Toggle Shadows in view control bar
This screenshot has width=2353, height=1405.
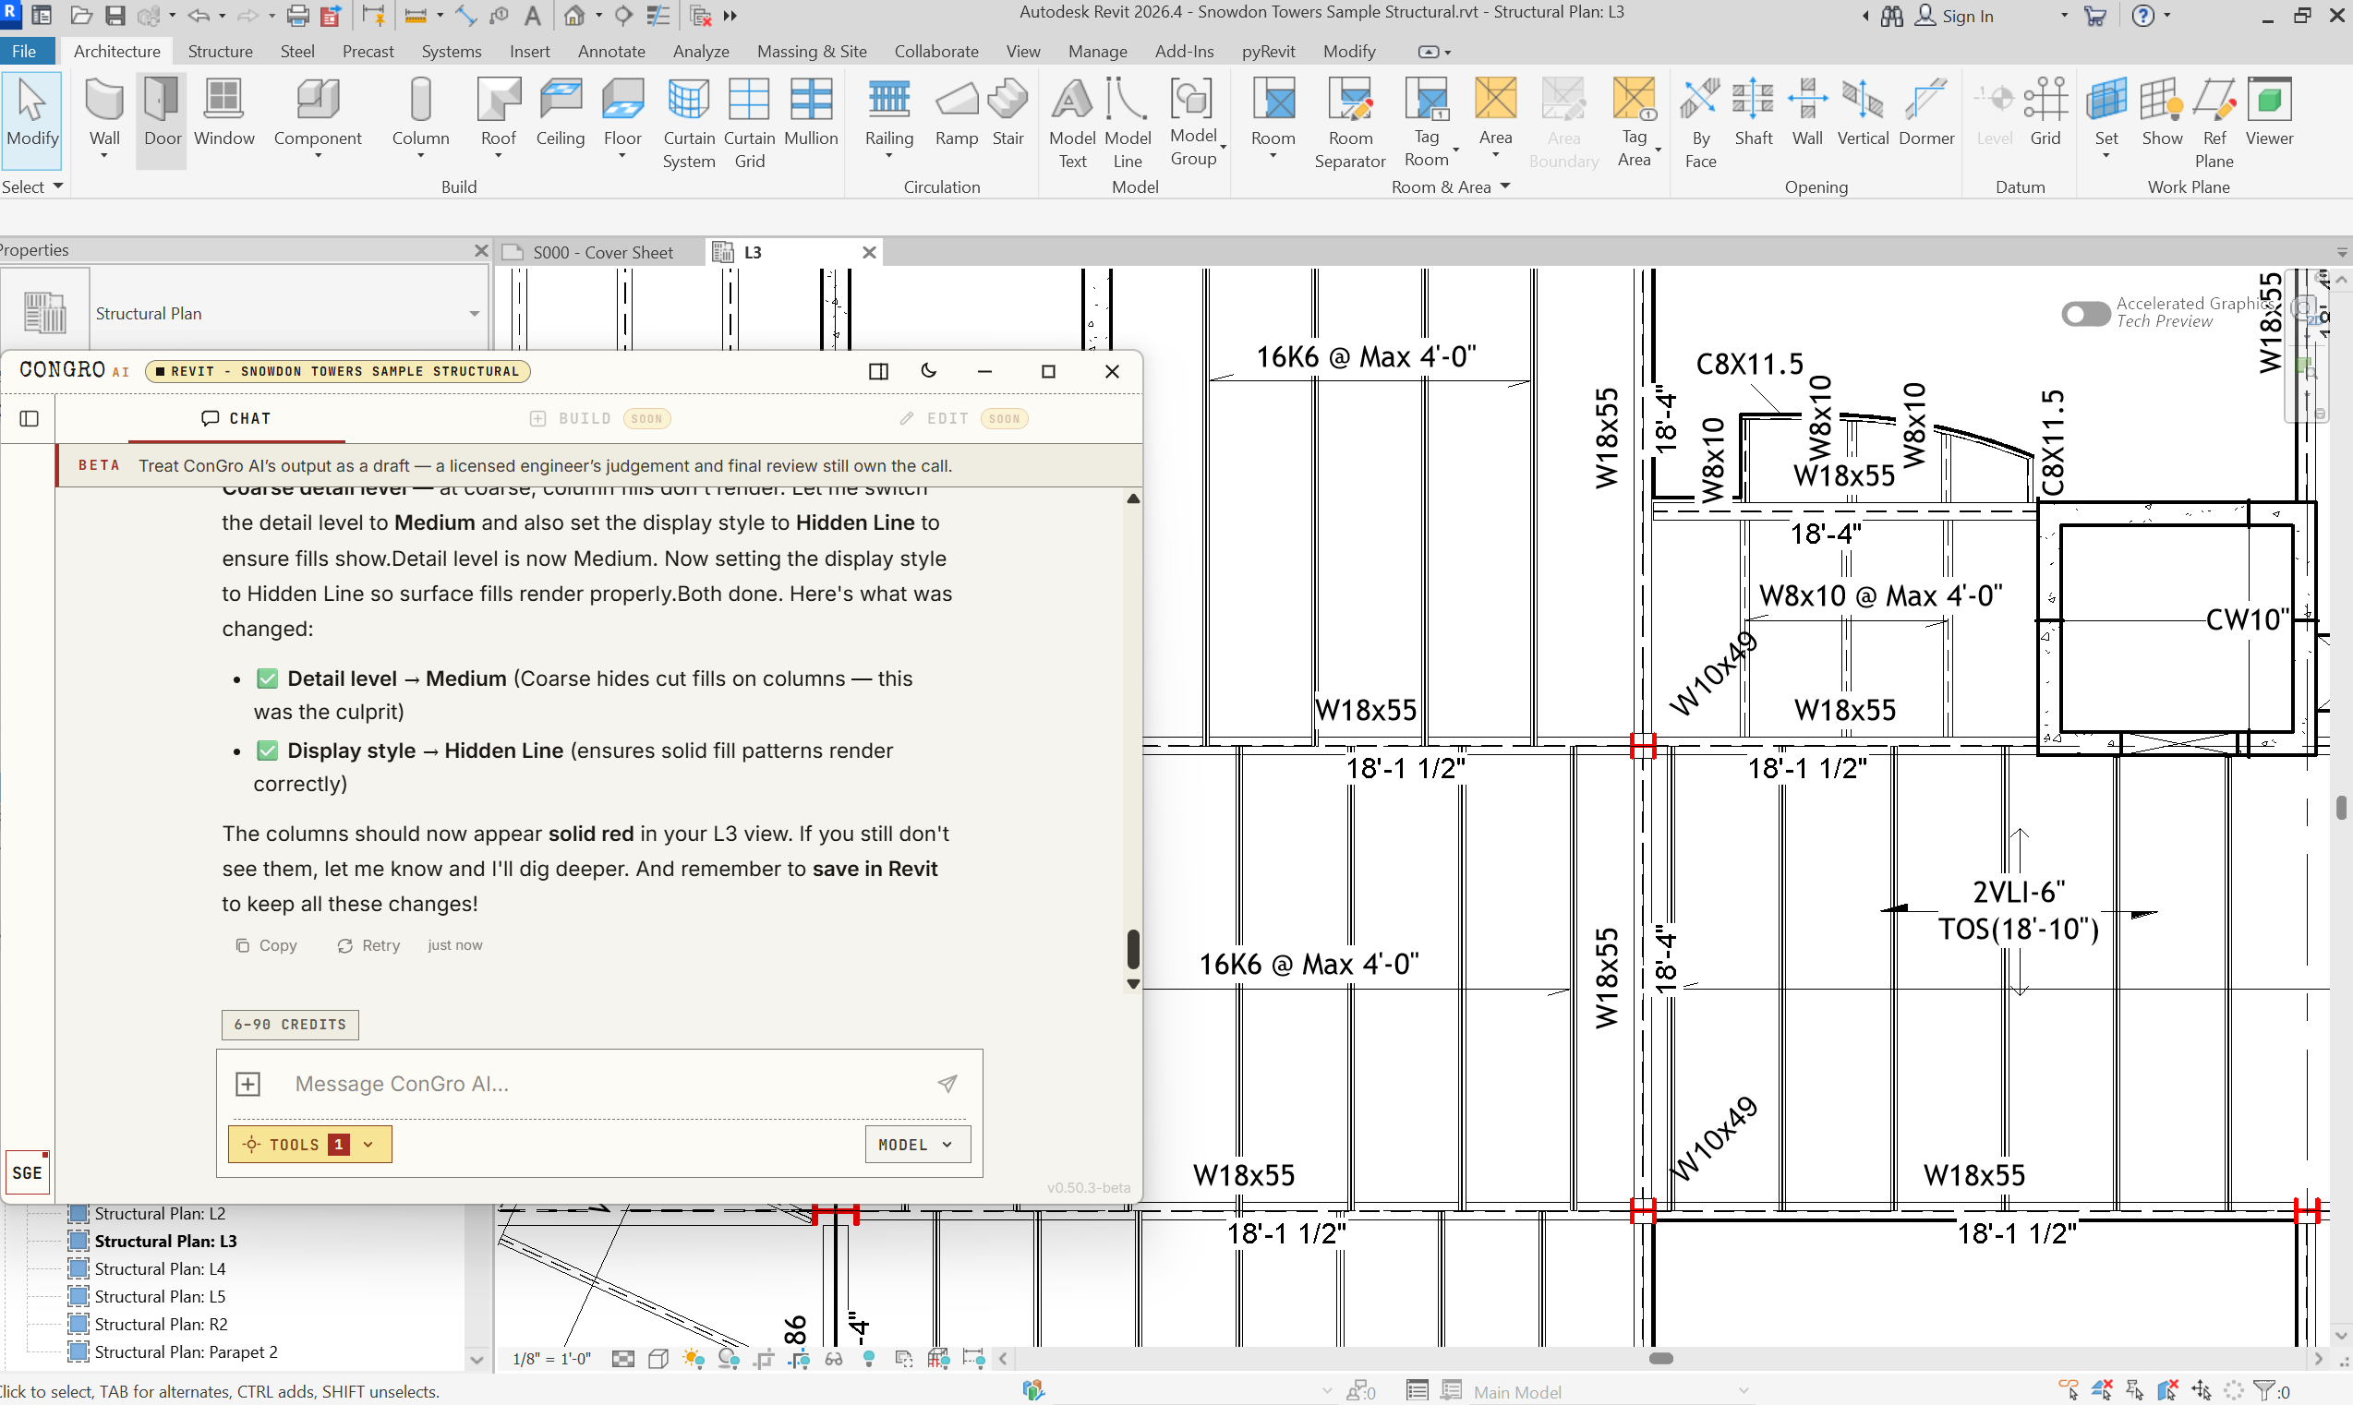728,1360
